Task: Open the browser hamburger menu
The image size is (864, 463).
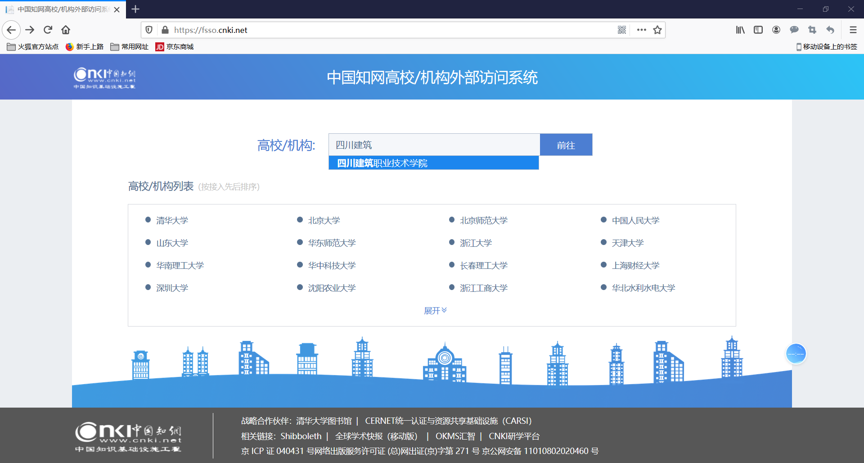Action: click(x=853, y=30)
